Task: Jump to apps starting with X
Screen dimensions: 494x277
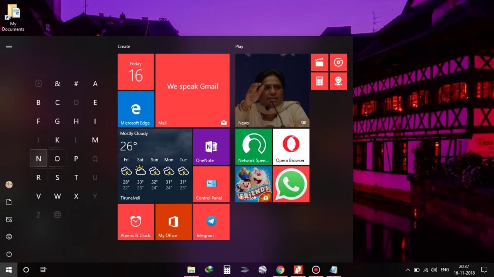Action: coord(76,196)
